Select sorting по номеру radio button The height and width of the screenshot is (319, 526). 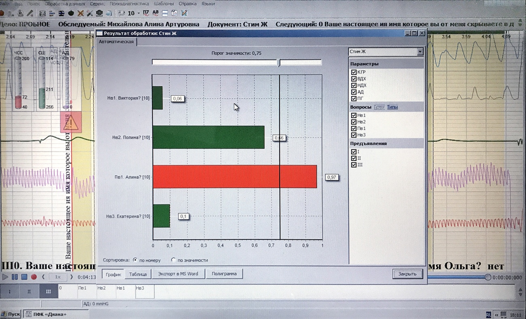pyautogui.click(x=135, y=260)
